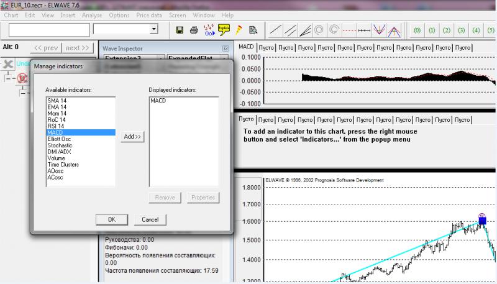Select the upward A pitchfork tool

[394, 30]
